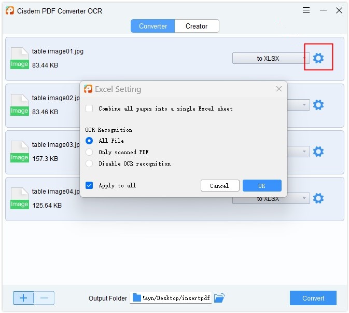Uncheck the Apply to all checkbox
Viewport: 349px width, 313px height.
[89, 185]
